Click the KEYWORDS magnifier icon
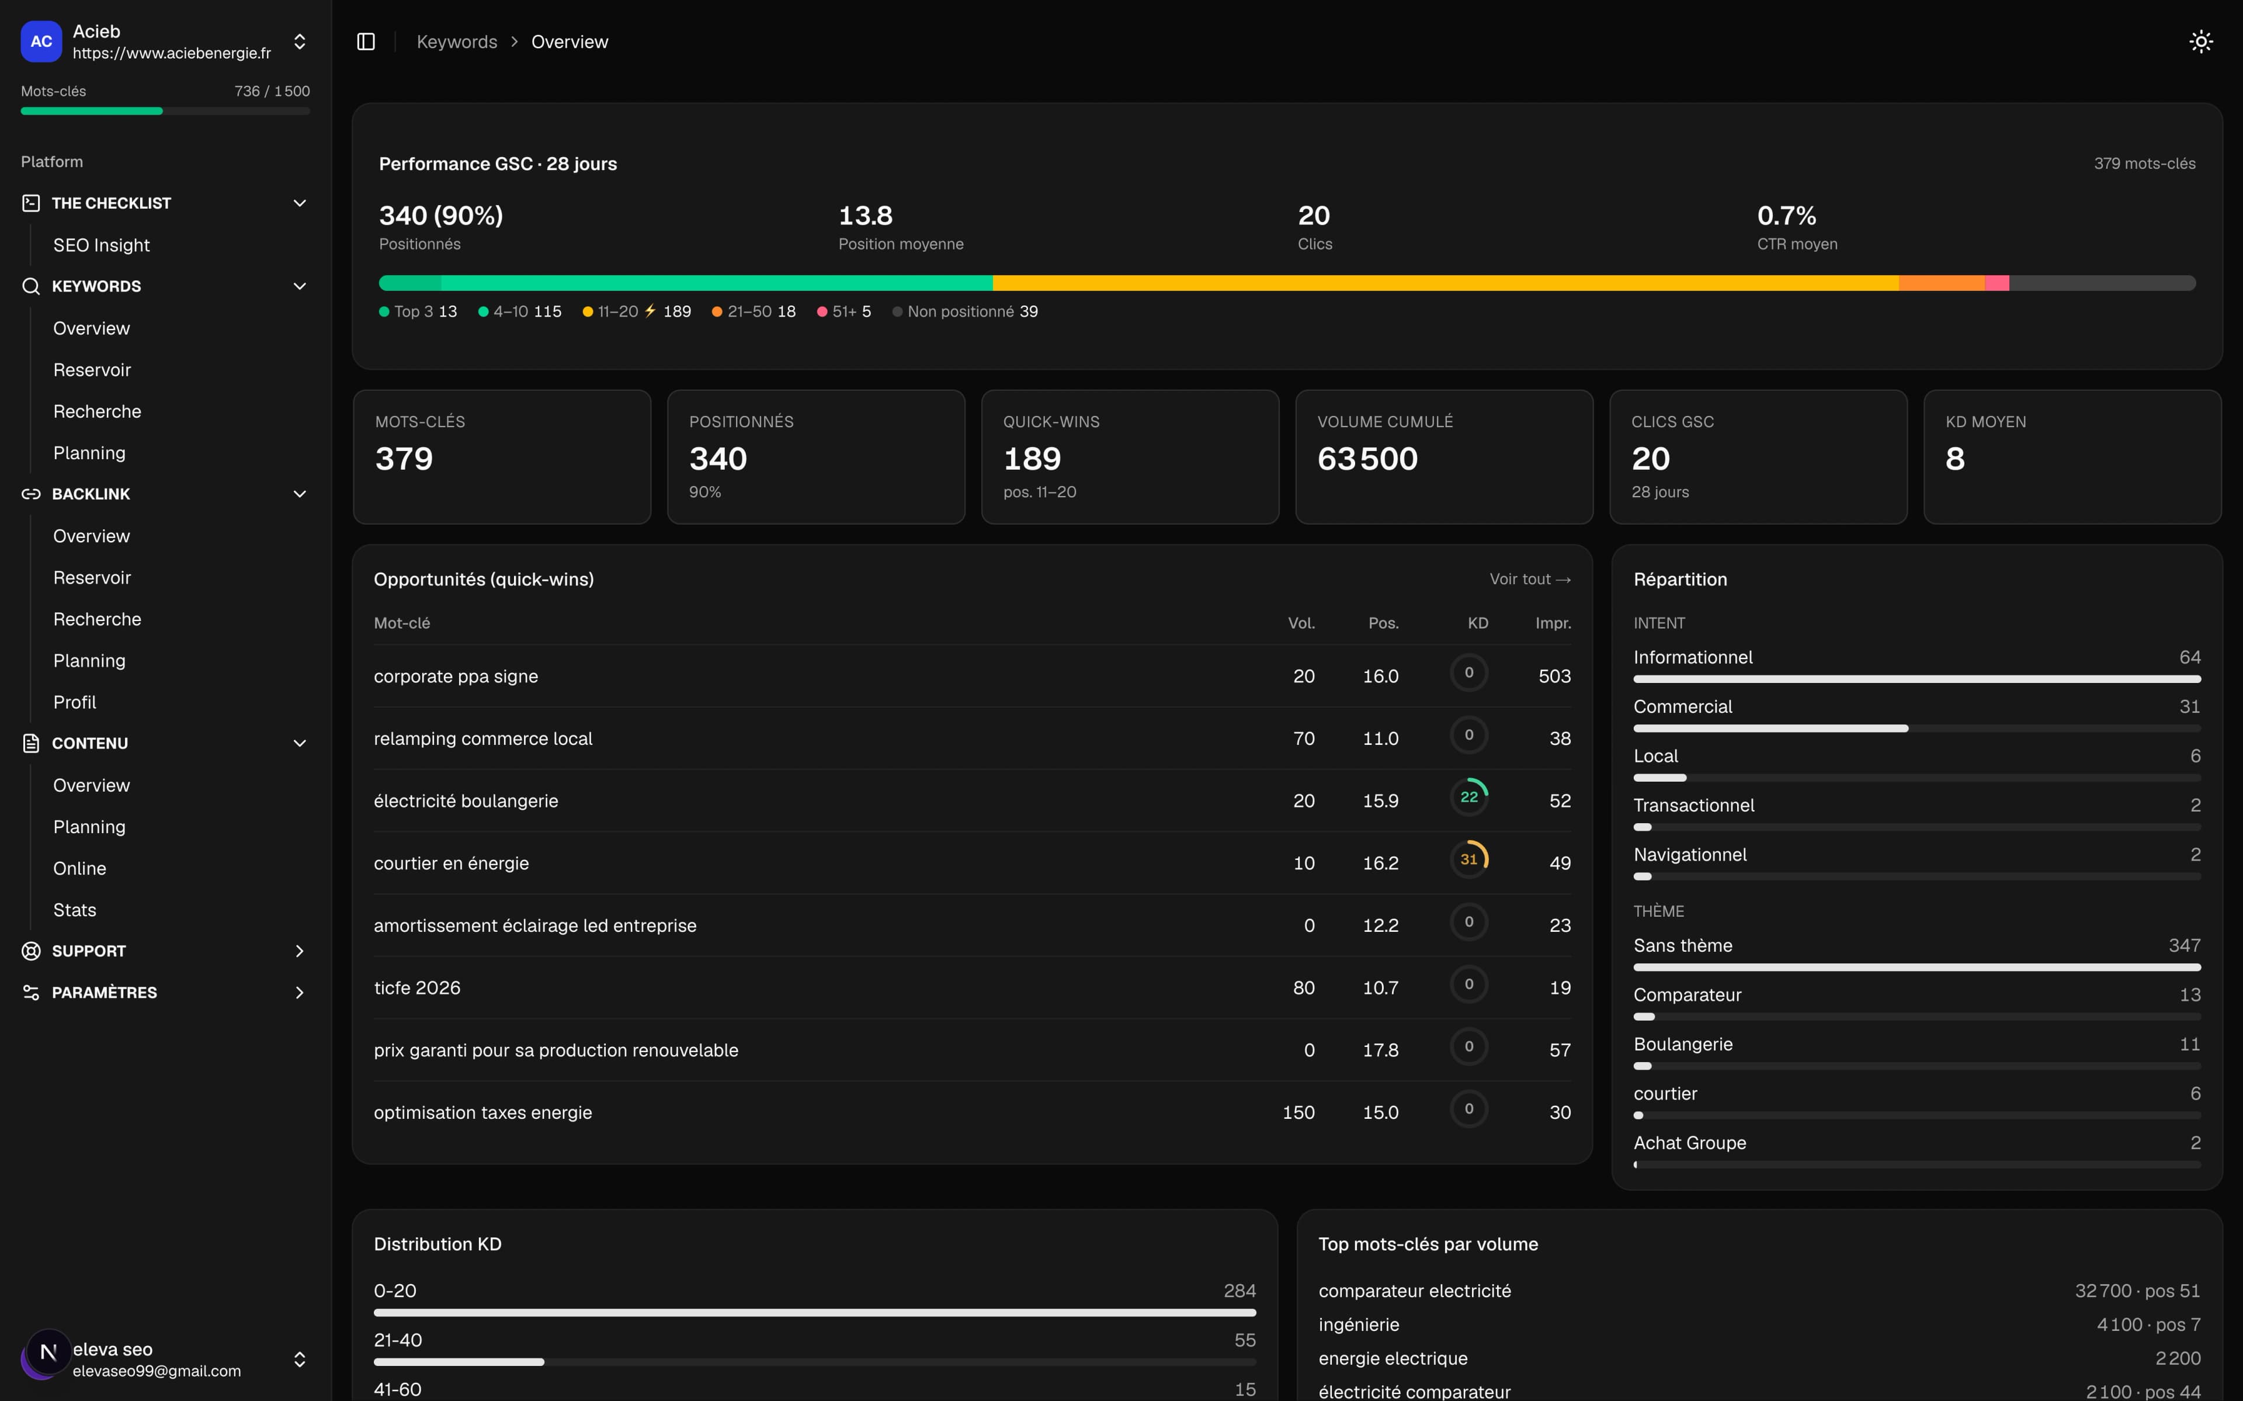 (x=30, y=286)
